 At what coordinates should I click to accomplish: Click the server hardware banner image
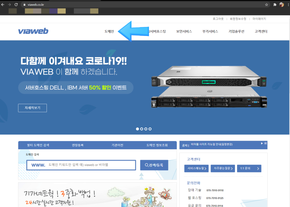[209, 87]
